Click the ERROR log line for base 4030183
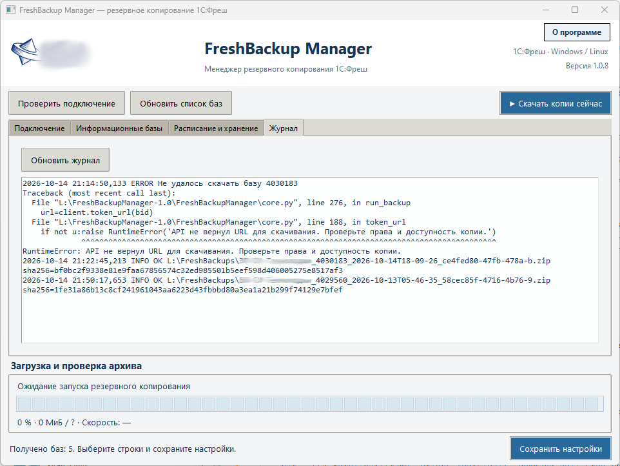Viewport: 620px width, 466px height. click(x=160, y=183)
